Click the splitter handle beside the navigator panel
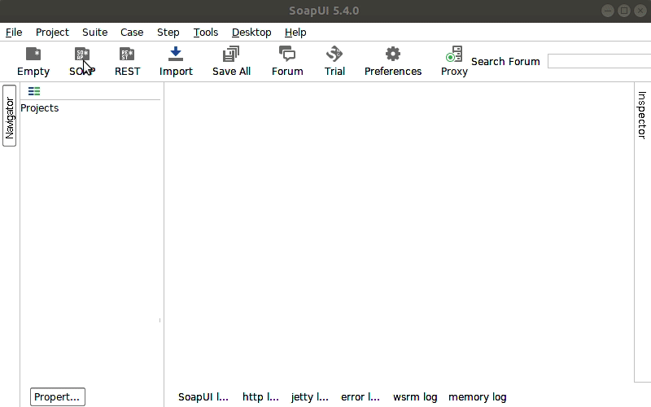 [x=159, y=320]
